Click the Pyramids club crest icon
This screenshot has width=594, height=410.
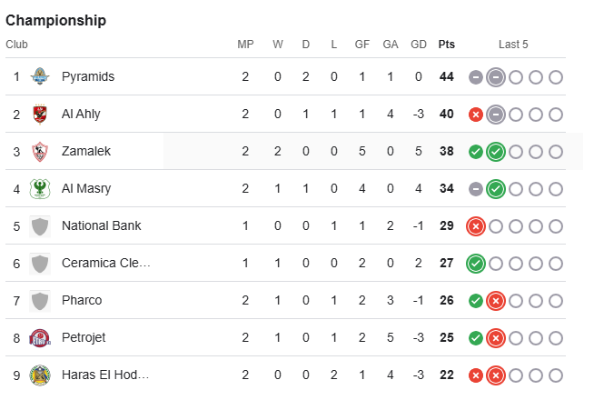point(40,76)
